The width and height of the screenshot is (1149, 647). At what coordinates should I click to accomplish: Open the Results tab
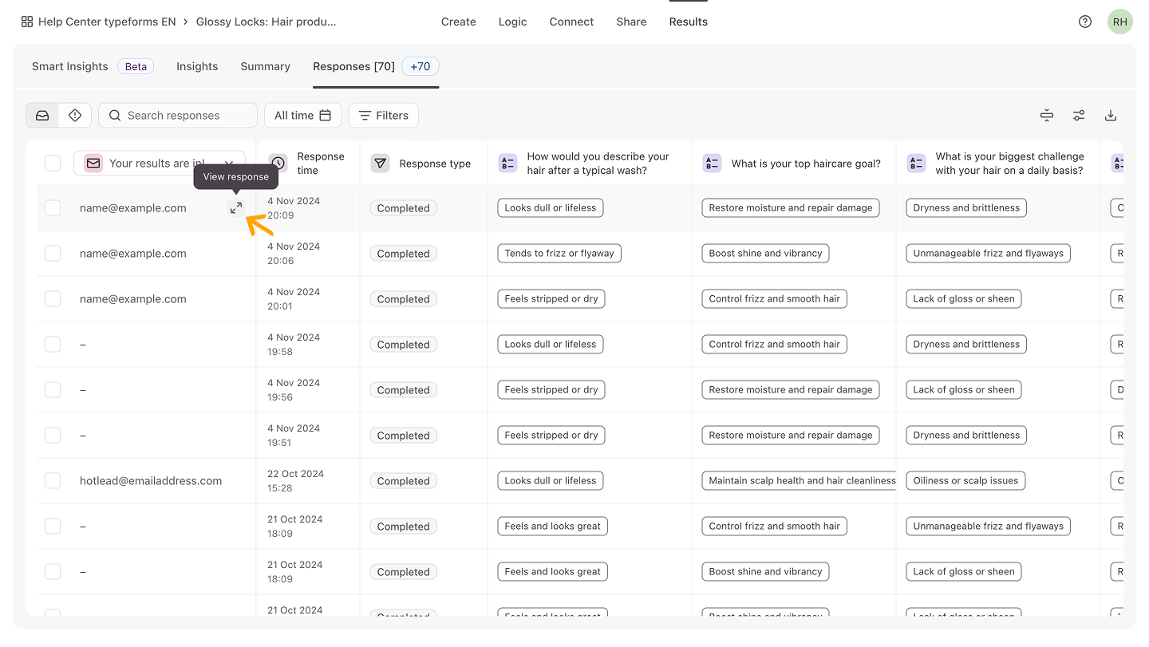(x=689, y=22)
